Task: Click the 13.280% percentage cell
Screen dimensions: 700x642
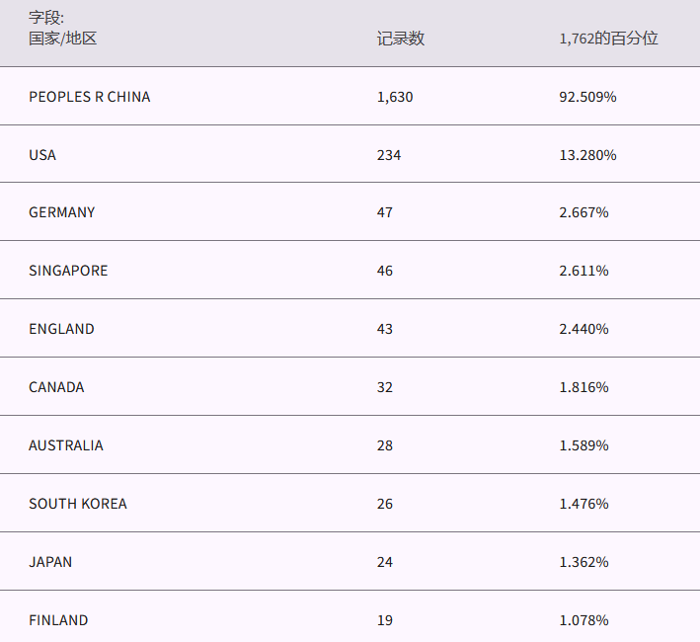Action: tap(587, 155)
